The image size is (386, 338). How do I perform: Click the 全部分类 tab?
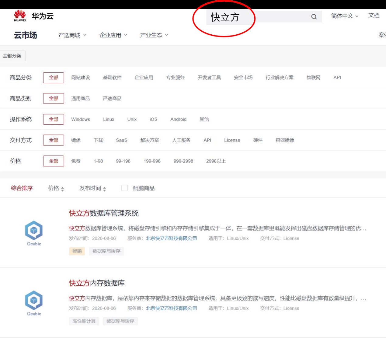12,56
